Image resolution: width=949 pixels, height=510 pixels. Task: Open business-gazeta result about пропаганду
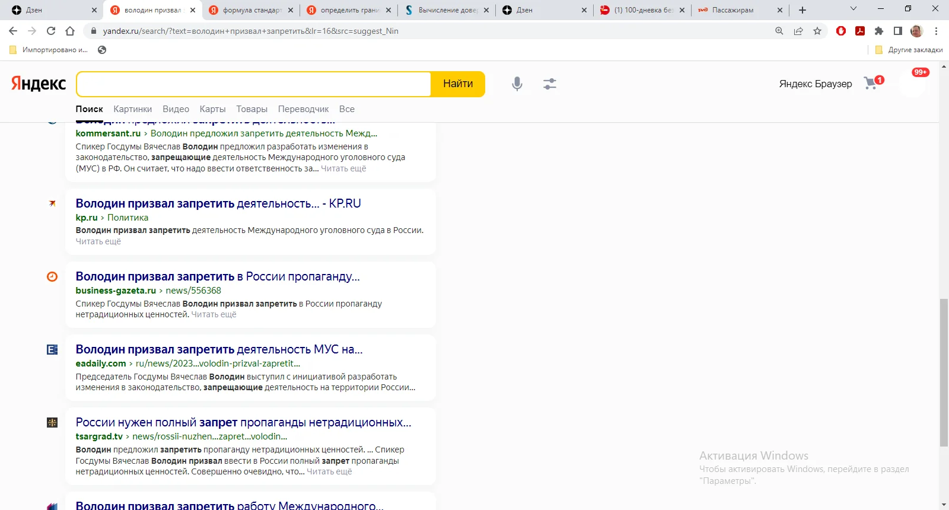coord(218,276)
